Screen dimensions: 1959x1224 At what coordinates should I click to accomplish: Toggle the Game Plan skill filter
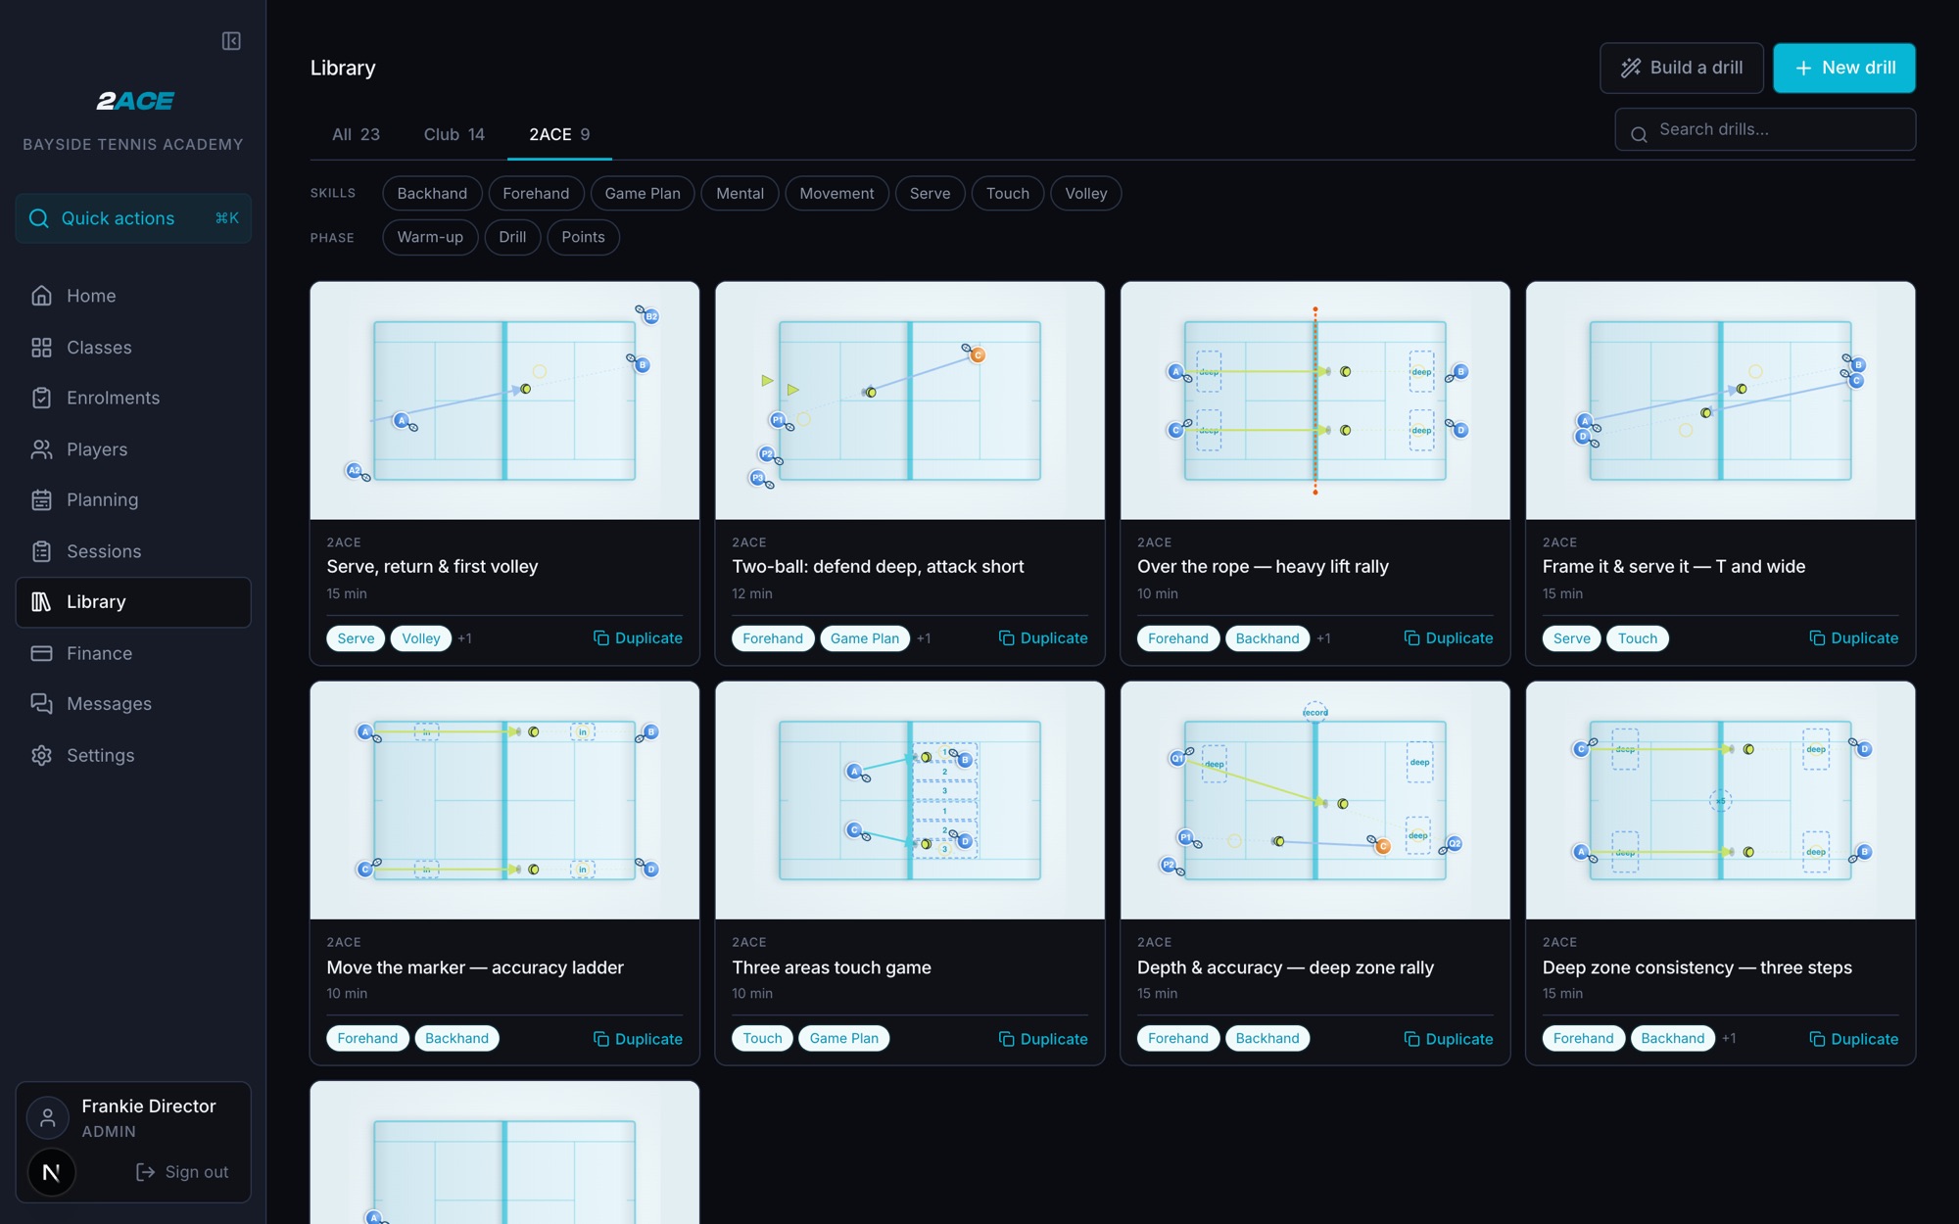[x=643, y=194]
